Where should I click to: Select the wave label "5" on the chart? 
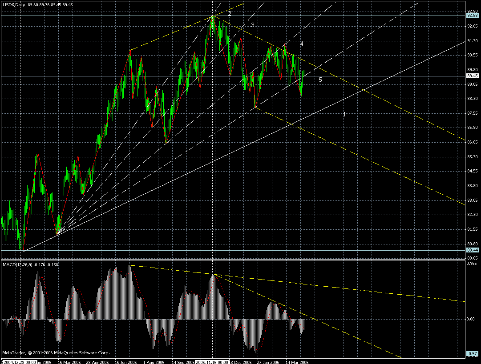click(320, 80)
